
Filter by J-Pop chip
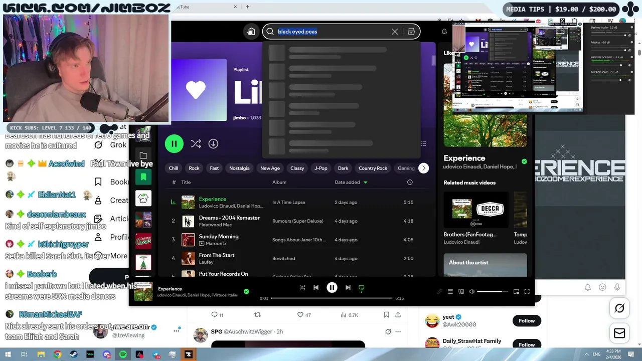click(x=321, y=168)
